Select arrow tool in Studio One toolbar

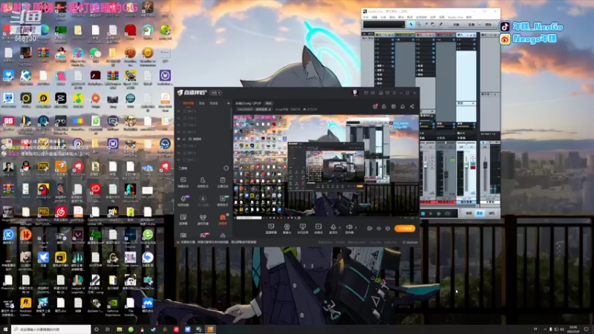(x=411, y=24)
